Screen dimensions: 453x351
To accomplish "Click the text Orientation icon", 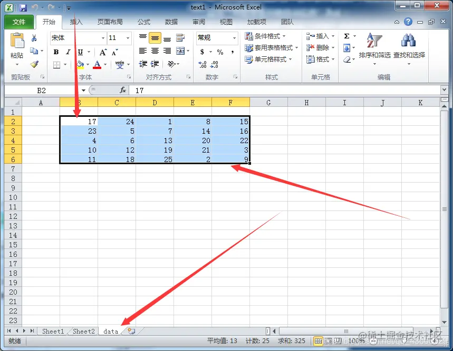I will coord(171,64).
